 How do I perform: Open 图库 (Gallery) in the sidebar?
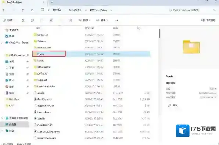click(x=10, y=36)
